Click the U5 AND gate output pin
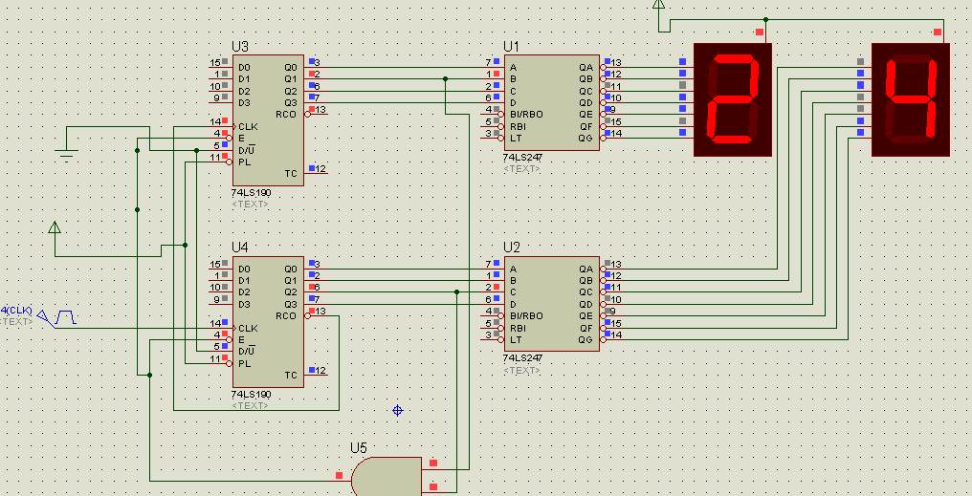The width and height of the screenshot is (972, 496). (341, 480)
